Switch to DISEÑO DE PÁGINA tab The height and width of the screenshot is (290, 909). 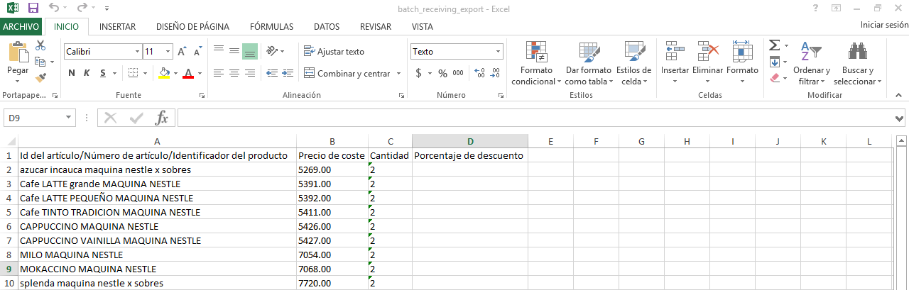point(193,27)
